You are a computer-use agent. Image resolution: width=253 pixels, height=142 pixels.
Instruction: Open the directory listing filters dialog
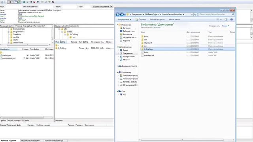[42, 2]
